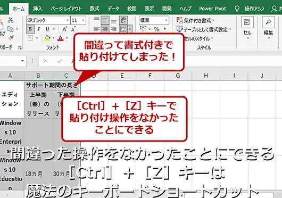Open the font size 11 dropdown
This screenshot has height=198, width=282.
coord(83,20)
